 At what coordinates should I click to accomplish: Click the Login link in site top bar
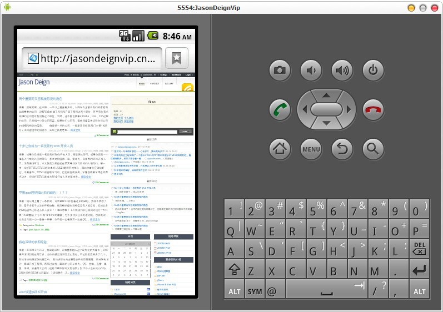pyautogui.click(x=188, y=75)
